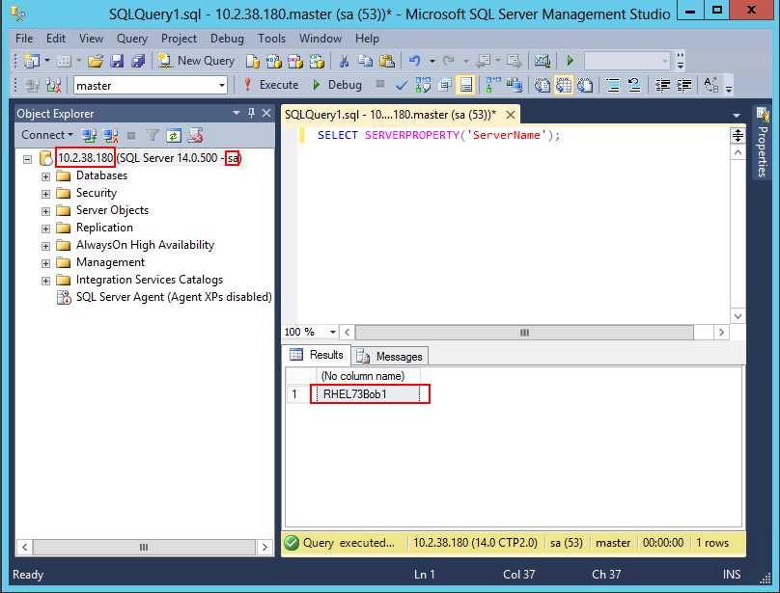Click Specify Values for Template Parameters icon

coord(710,86)
